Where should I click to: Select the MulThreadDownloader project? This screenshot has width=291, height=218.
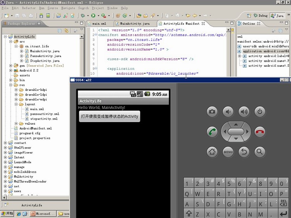30,182
